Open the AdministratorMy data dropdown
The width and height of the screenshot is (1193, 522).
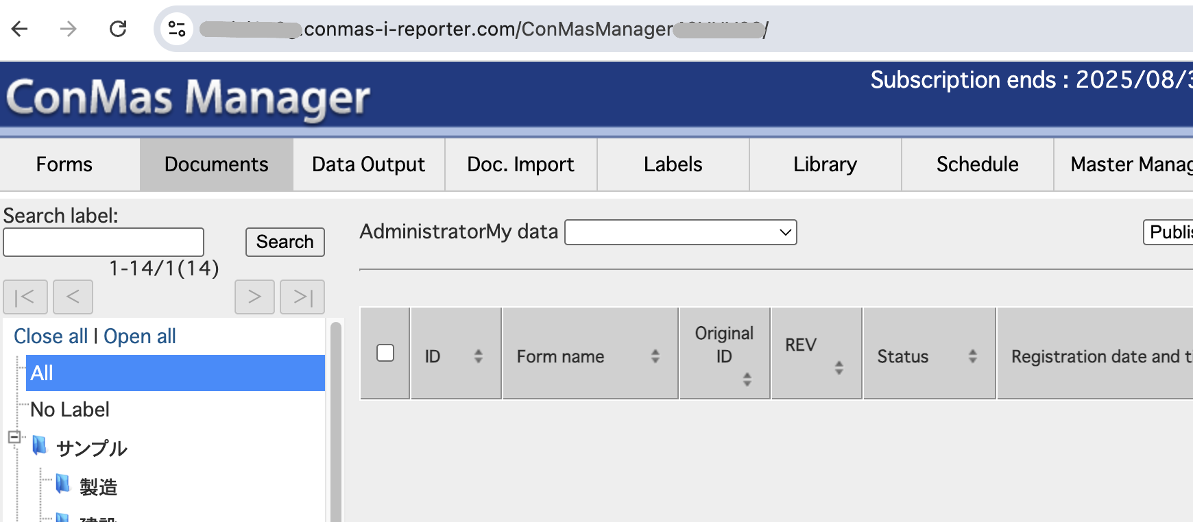point(681,232)
